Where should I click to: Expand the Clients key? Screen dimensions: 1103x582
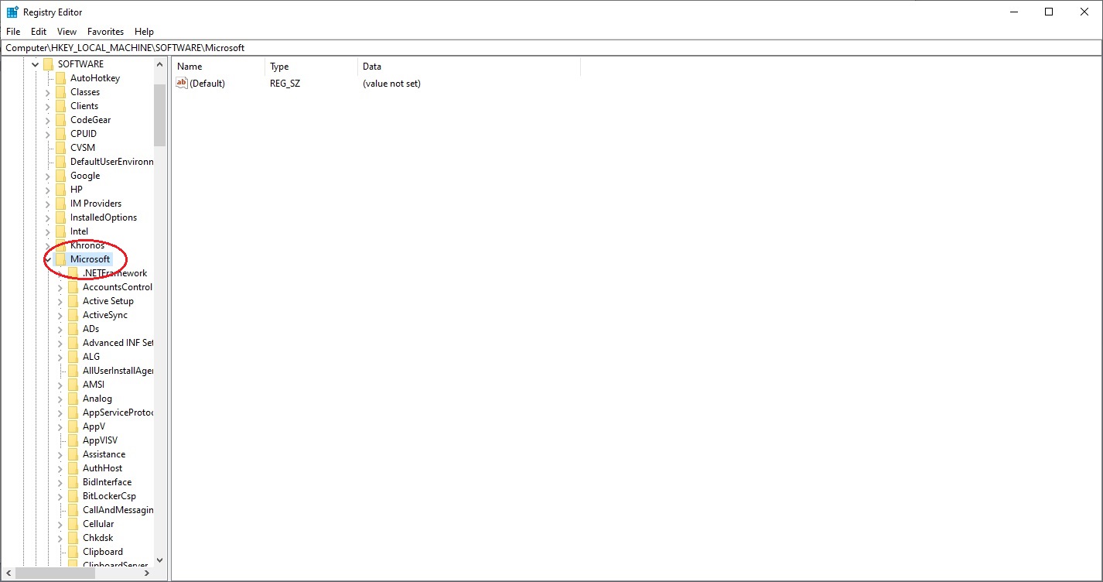(48, 106)
